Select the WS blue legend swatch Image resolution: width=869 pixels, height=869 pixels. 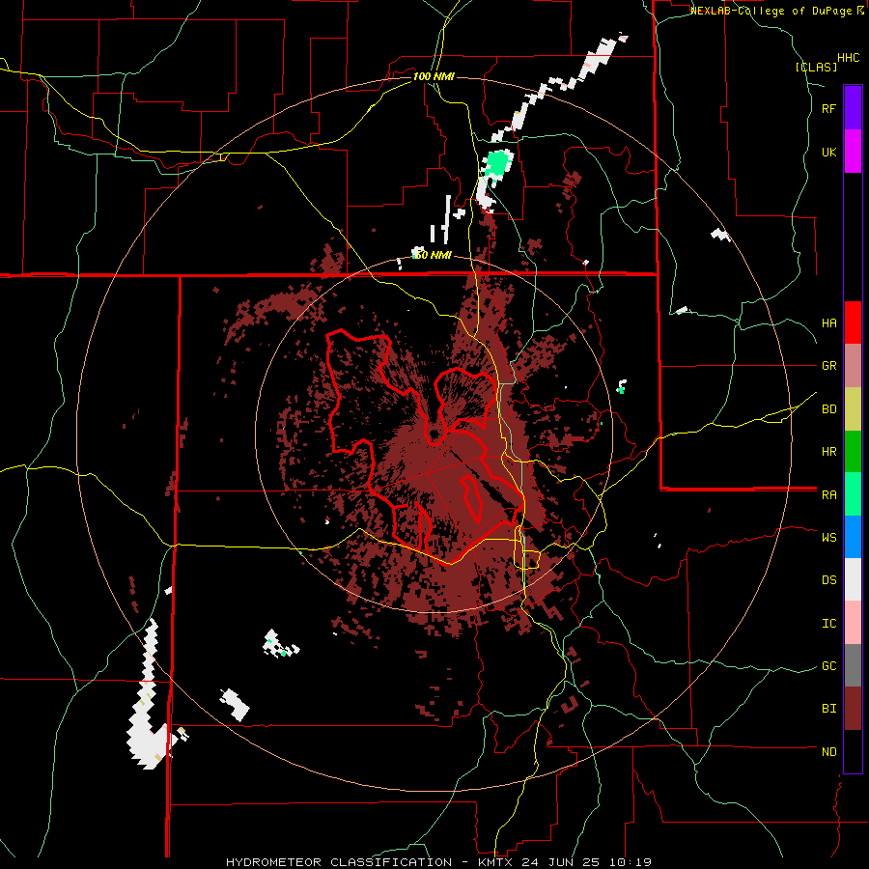(853, 537)
